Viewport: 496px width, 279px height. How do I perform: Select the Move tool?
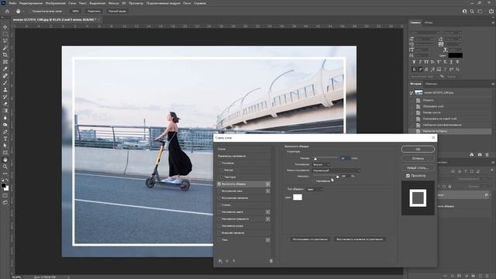point(5,27)
